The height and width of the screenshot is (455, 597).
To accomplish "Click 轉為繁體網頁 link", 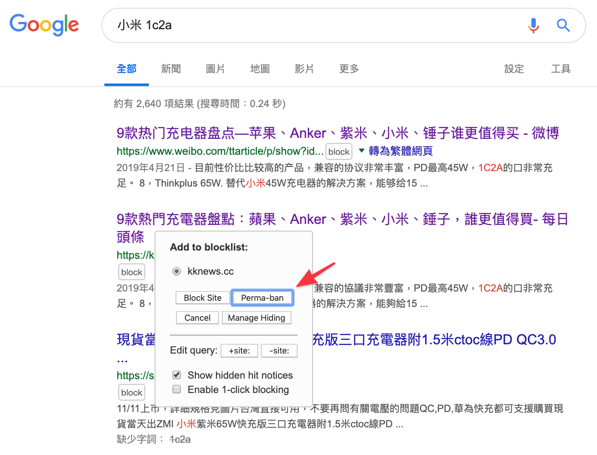I will pyautogui.click(x=401, y=151).
